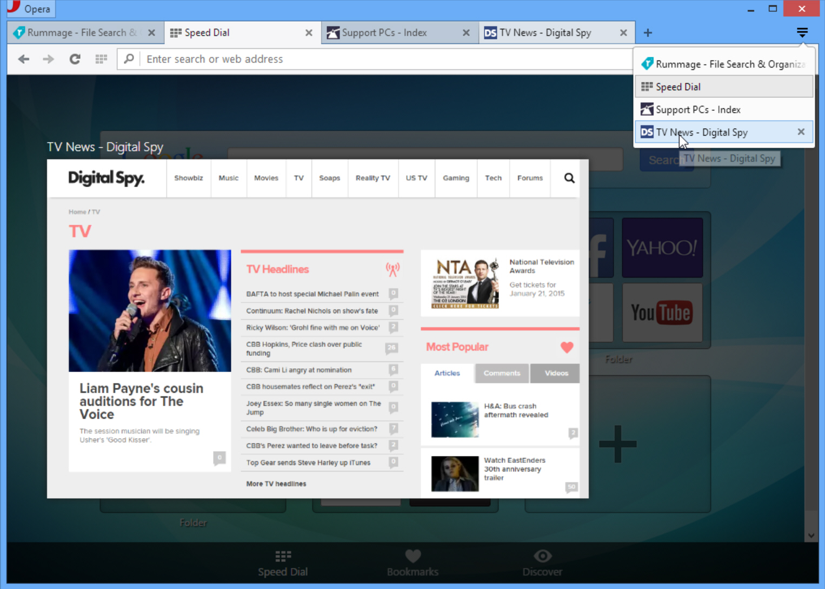Open the YouTube speed dial tile

pyautogui.click(x=662, y=313)
